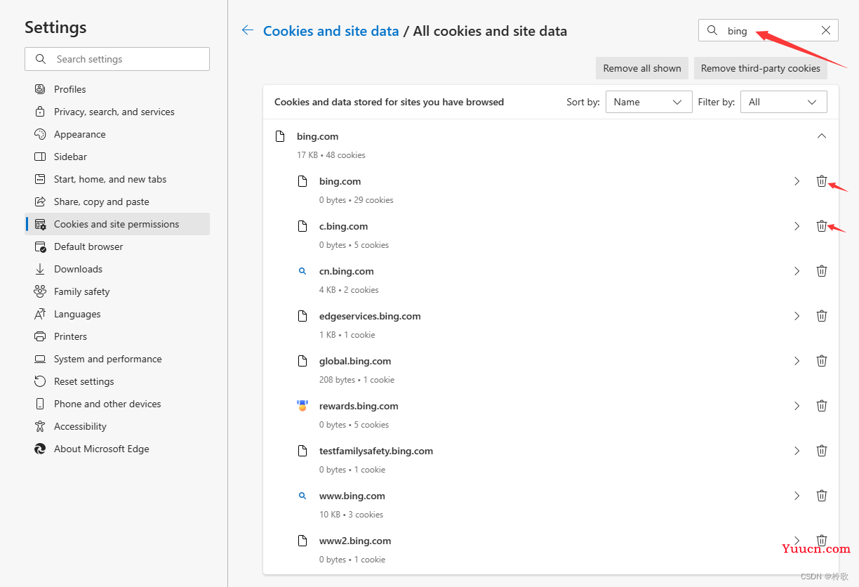Expand details for testfamilysafety.bing.com
Screen dimensions: 859x587
(x=797, y=451)
